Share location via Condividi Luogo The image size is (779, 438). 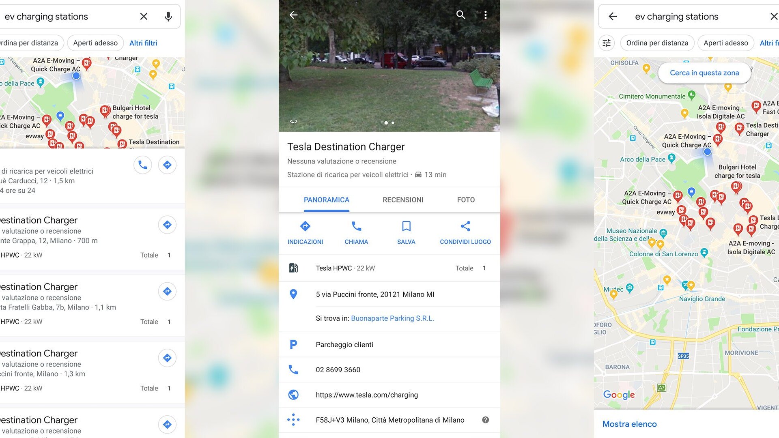click(465, 226)
